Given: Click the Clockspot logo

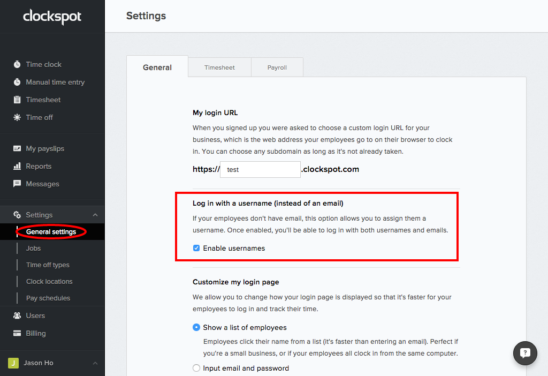Looking at the screenshot, I should [x=52, y=17].
